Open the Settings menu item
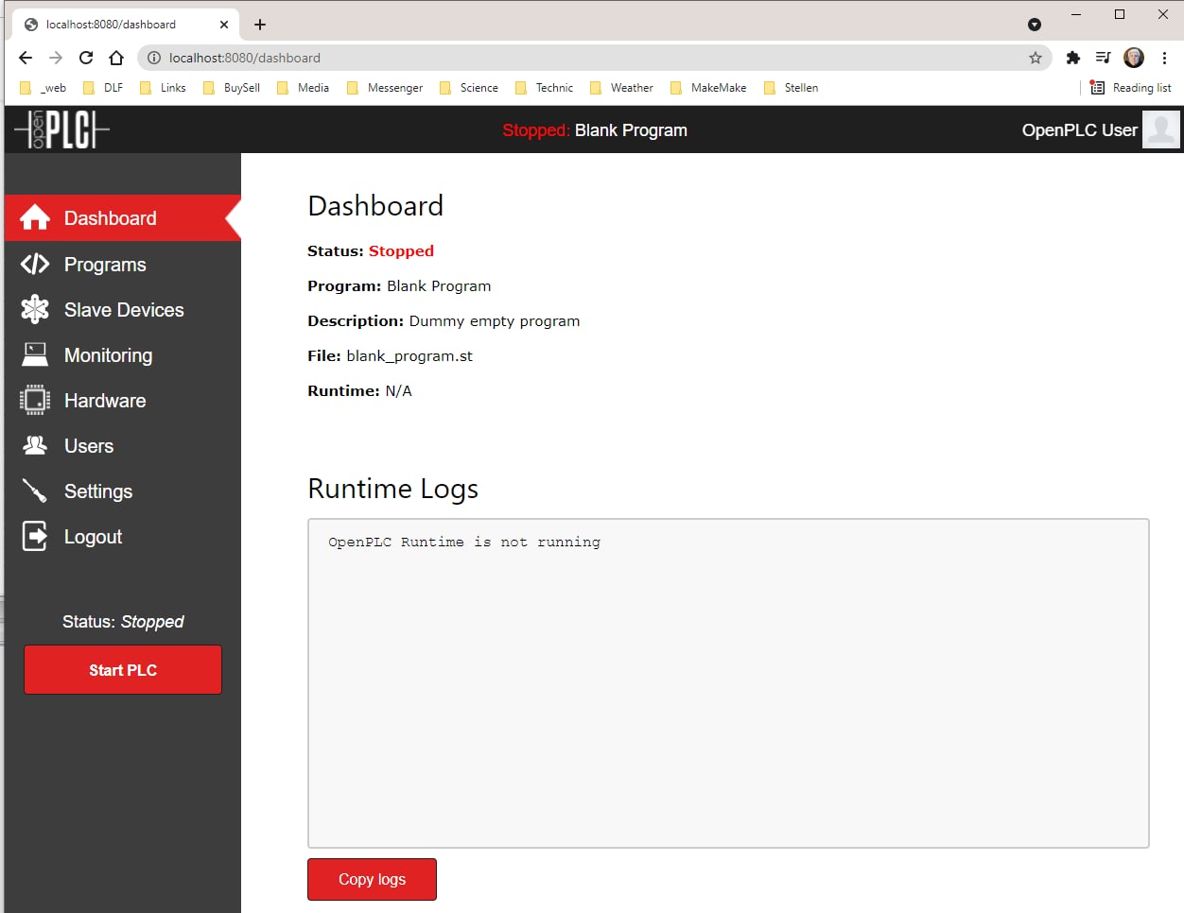The height and width of the screenshot is (913, 1184). tap(98, 491)
